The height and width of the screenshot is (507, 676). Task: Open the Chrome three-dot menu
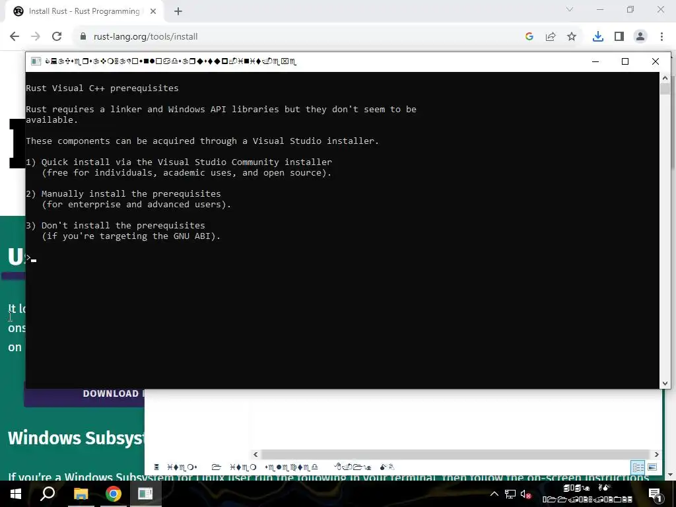[x=661, y=37]
